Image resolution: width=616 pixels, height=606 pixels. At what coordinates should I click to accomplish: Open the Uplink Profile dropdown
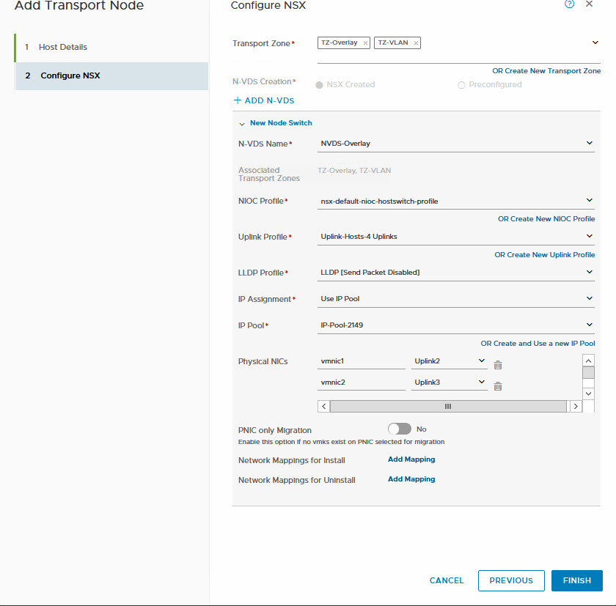click(x=590, y=236)
